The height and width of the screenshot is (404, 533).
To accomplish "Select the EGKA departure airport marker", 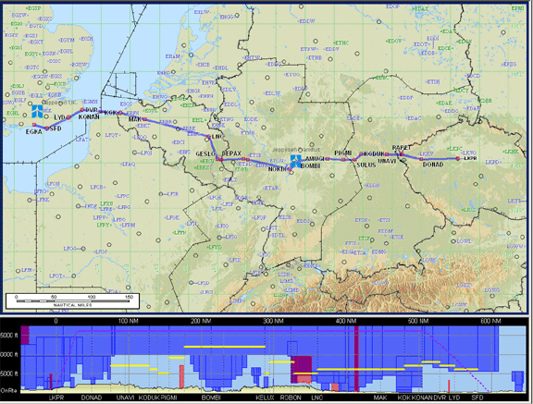I will point(34,125).
